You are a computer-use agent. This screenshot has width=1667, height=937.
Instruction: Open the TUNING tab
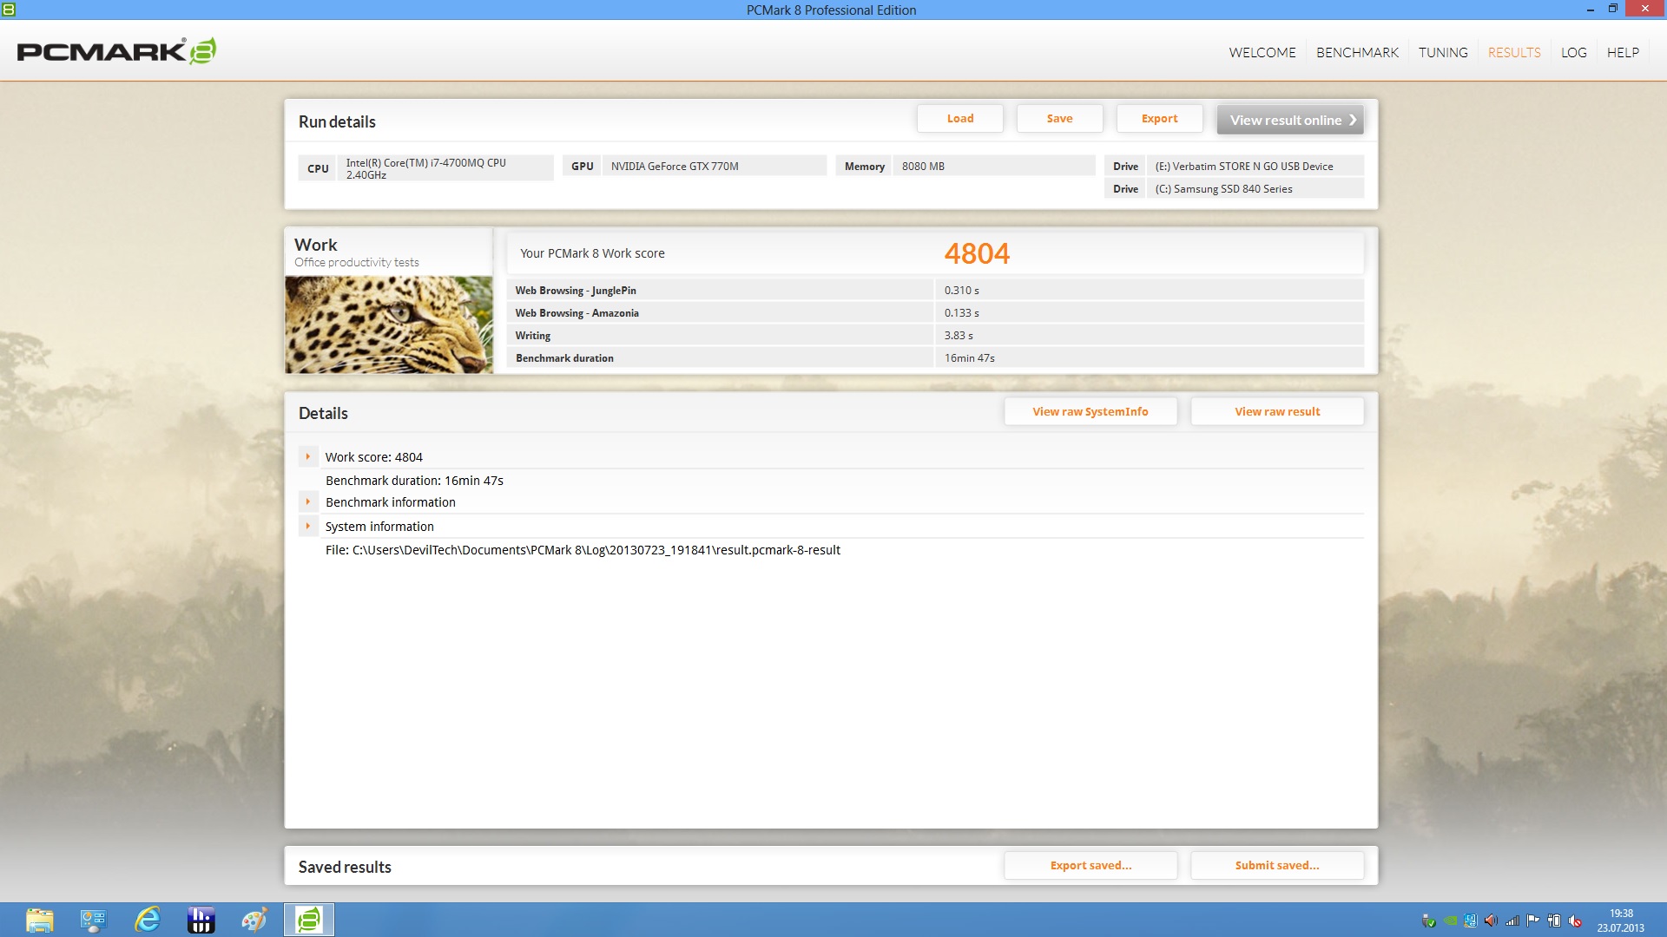click(x=1443, y=52)
